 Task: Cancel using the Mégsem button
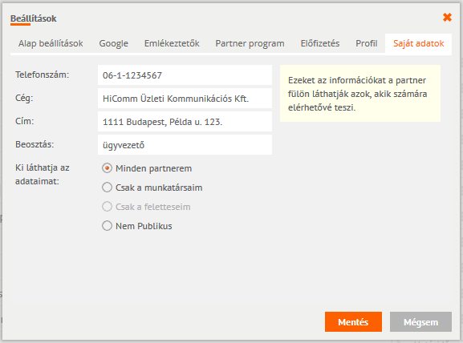420,322
